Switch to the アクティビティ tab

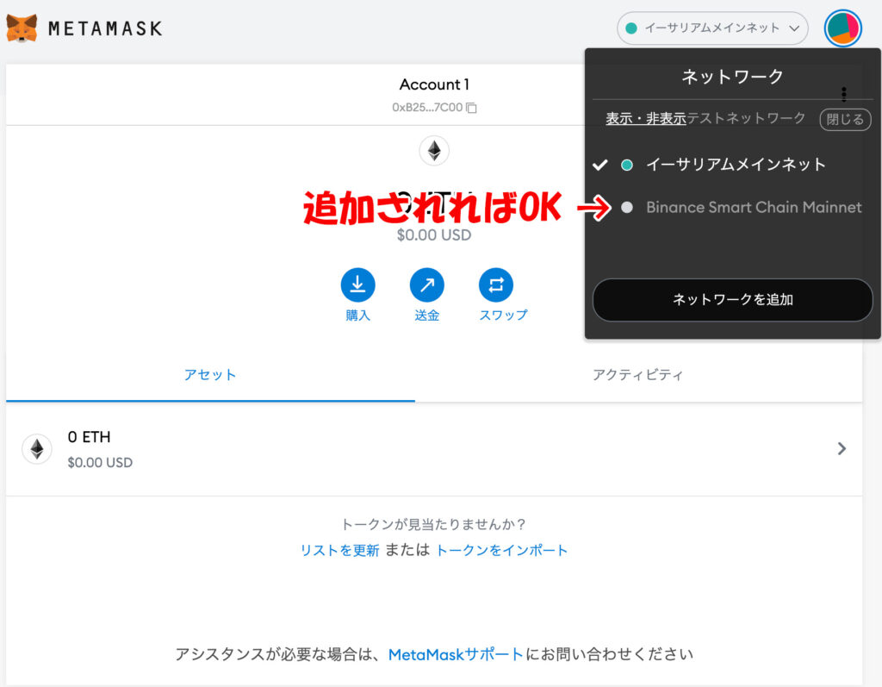(638, 375)
